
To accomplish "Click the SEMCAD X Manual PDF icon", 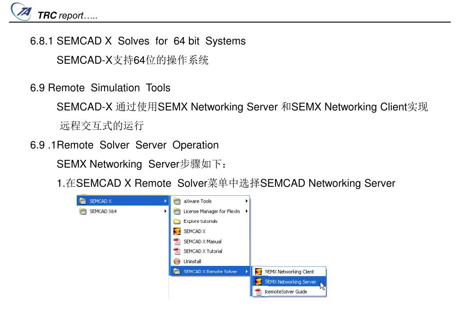I will click(x=177, y=242).
